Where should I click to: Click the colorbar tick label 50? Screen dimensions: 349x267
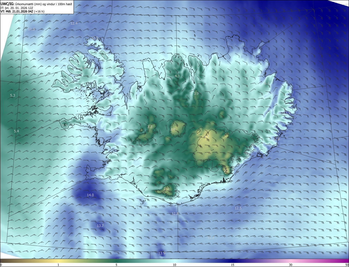347,265
